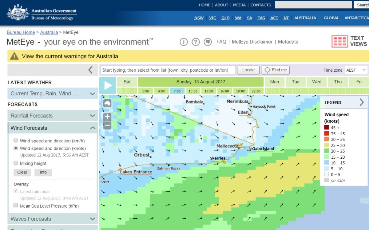Screen dimensions: 369x230
Task: Open the help question mark icon
Action: (x=196, y=42)
